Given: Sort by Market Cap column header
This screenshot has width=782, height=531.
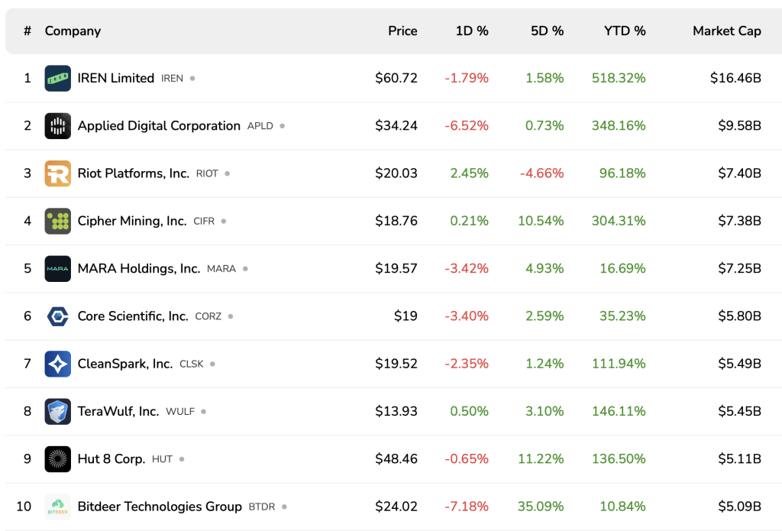Looking at the screenshot, I should pos(726,31).
